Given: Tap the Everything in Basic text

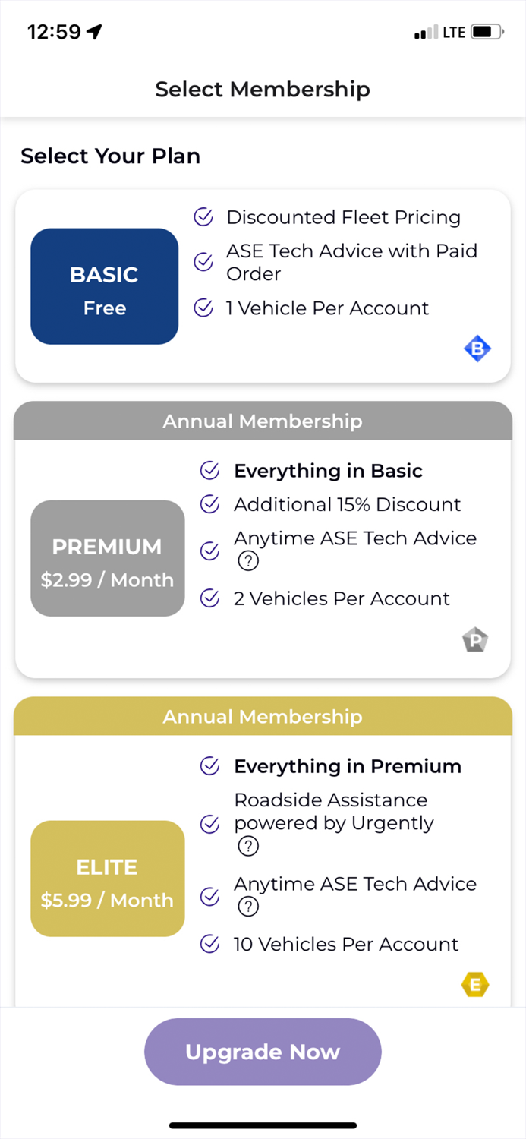Looking at the screenshot, I should [328, 471].
